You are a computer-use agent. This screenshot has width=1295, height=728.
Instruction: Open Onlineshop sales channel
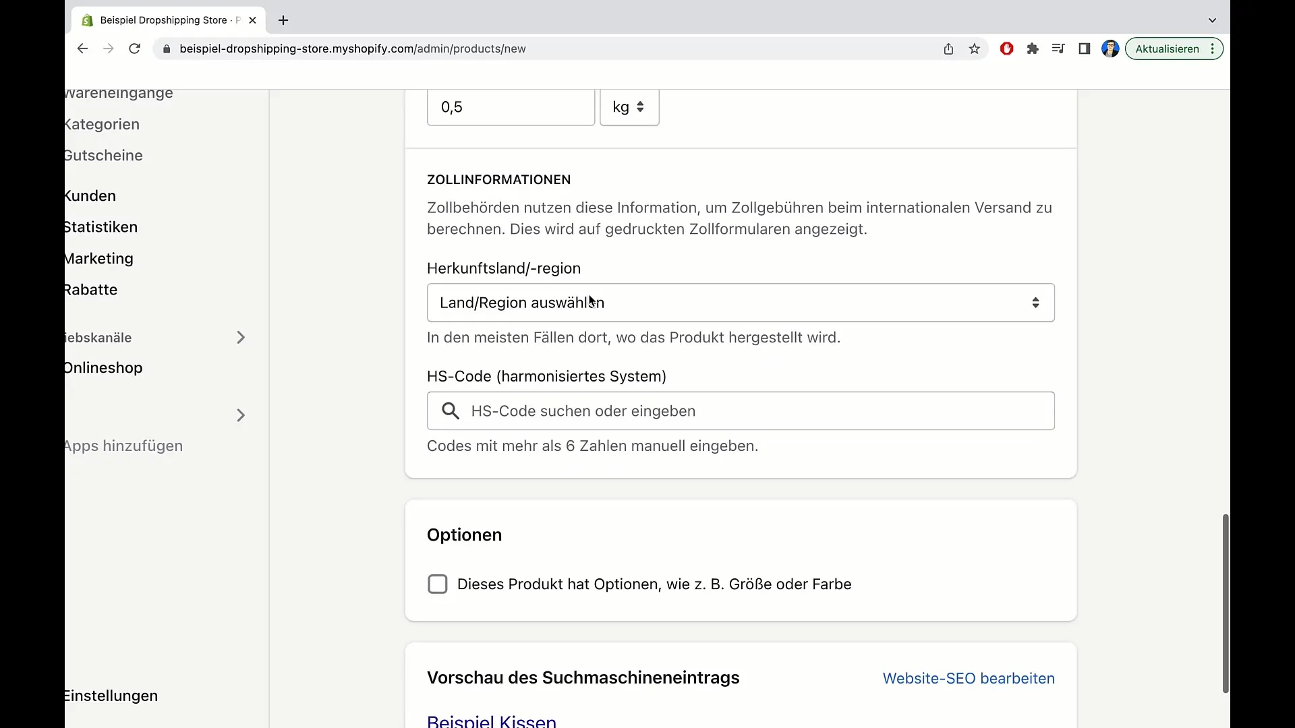104,367
